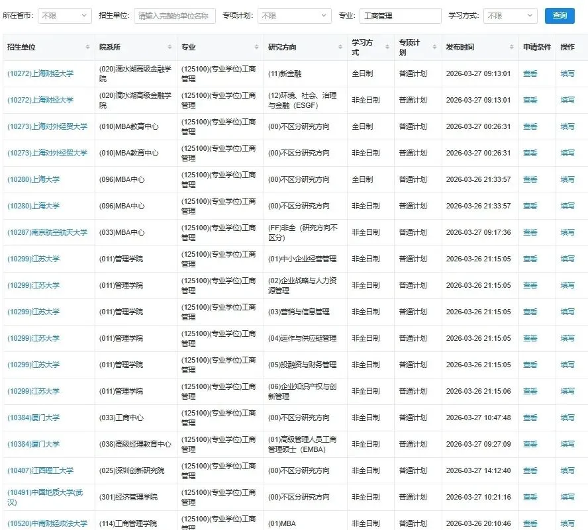Select timestamp 2026-03-27 10:47:48
The image size is (588, 530).
tap(478, 418)
